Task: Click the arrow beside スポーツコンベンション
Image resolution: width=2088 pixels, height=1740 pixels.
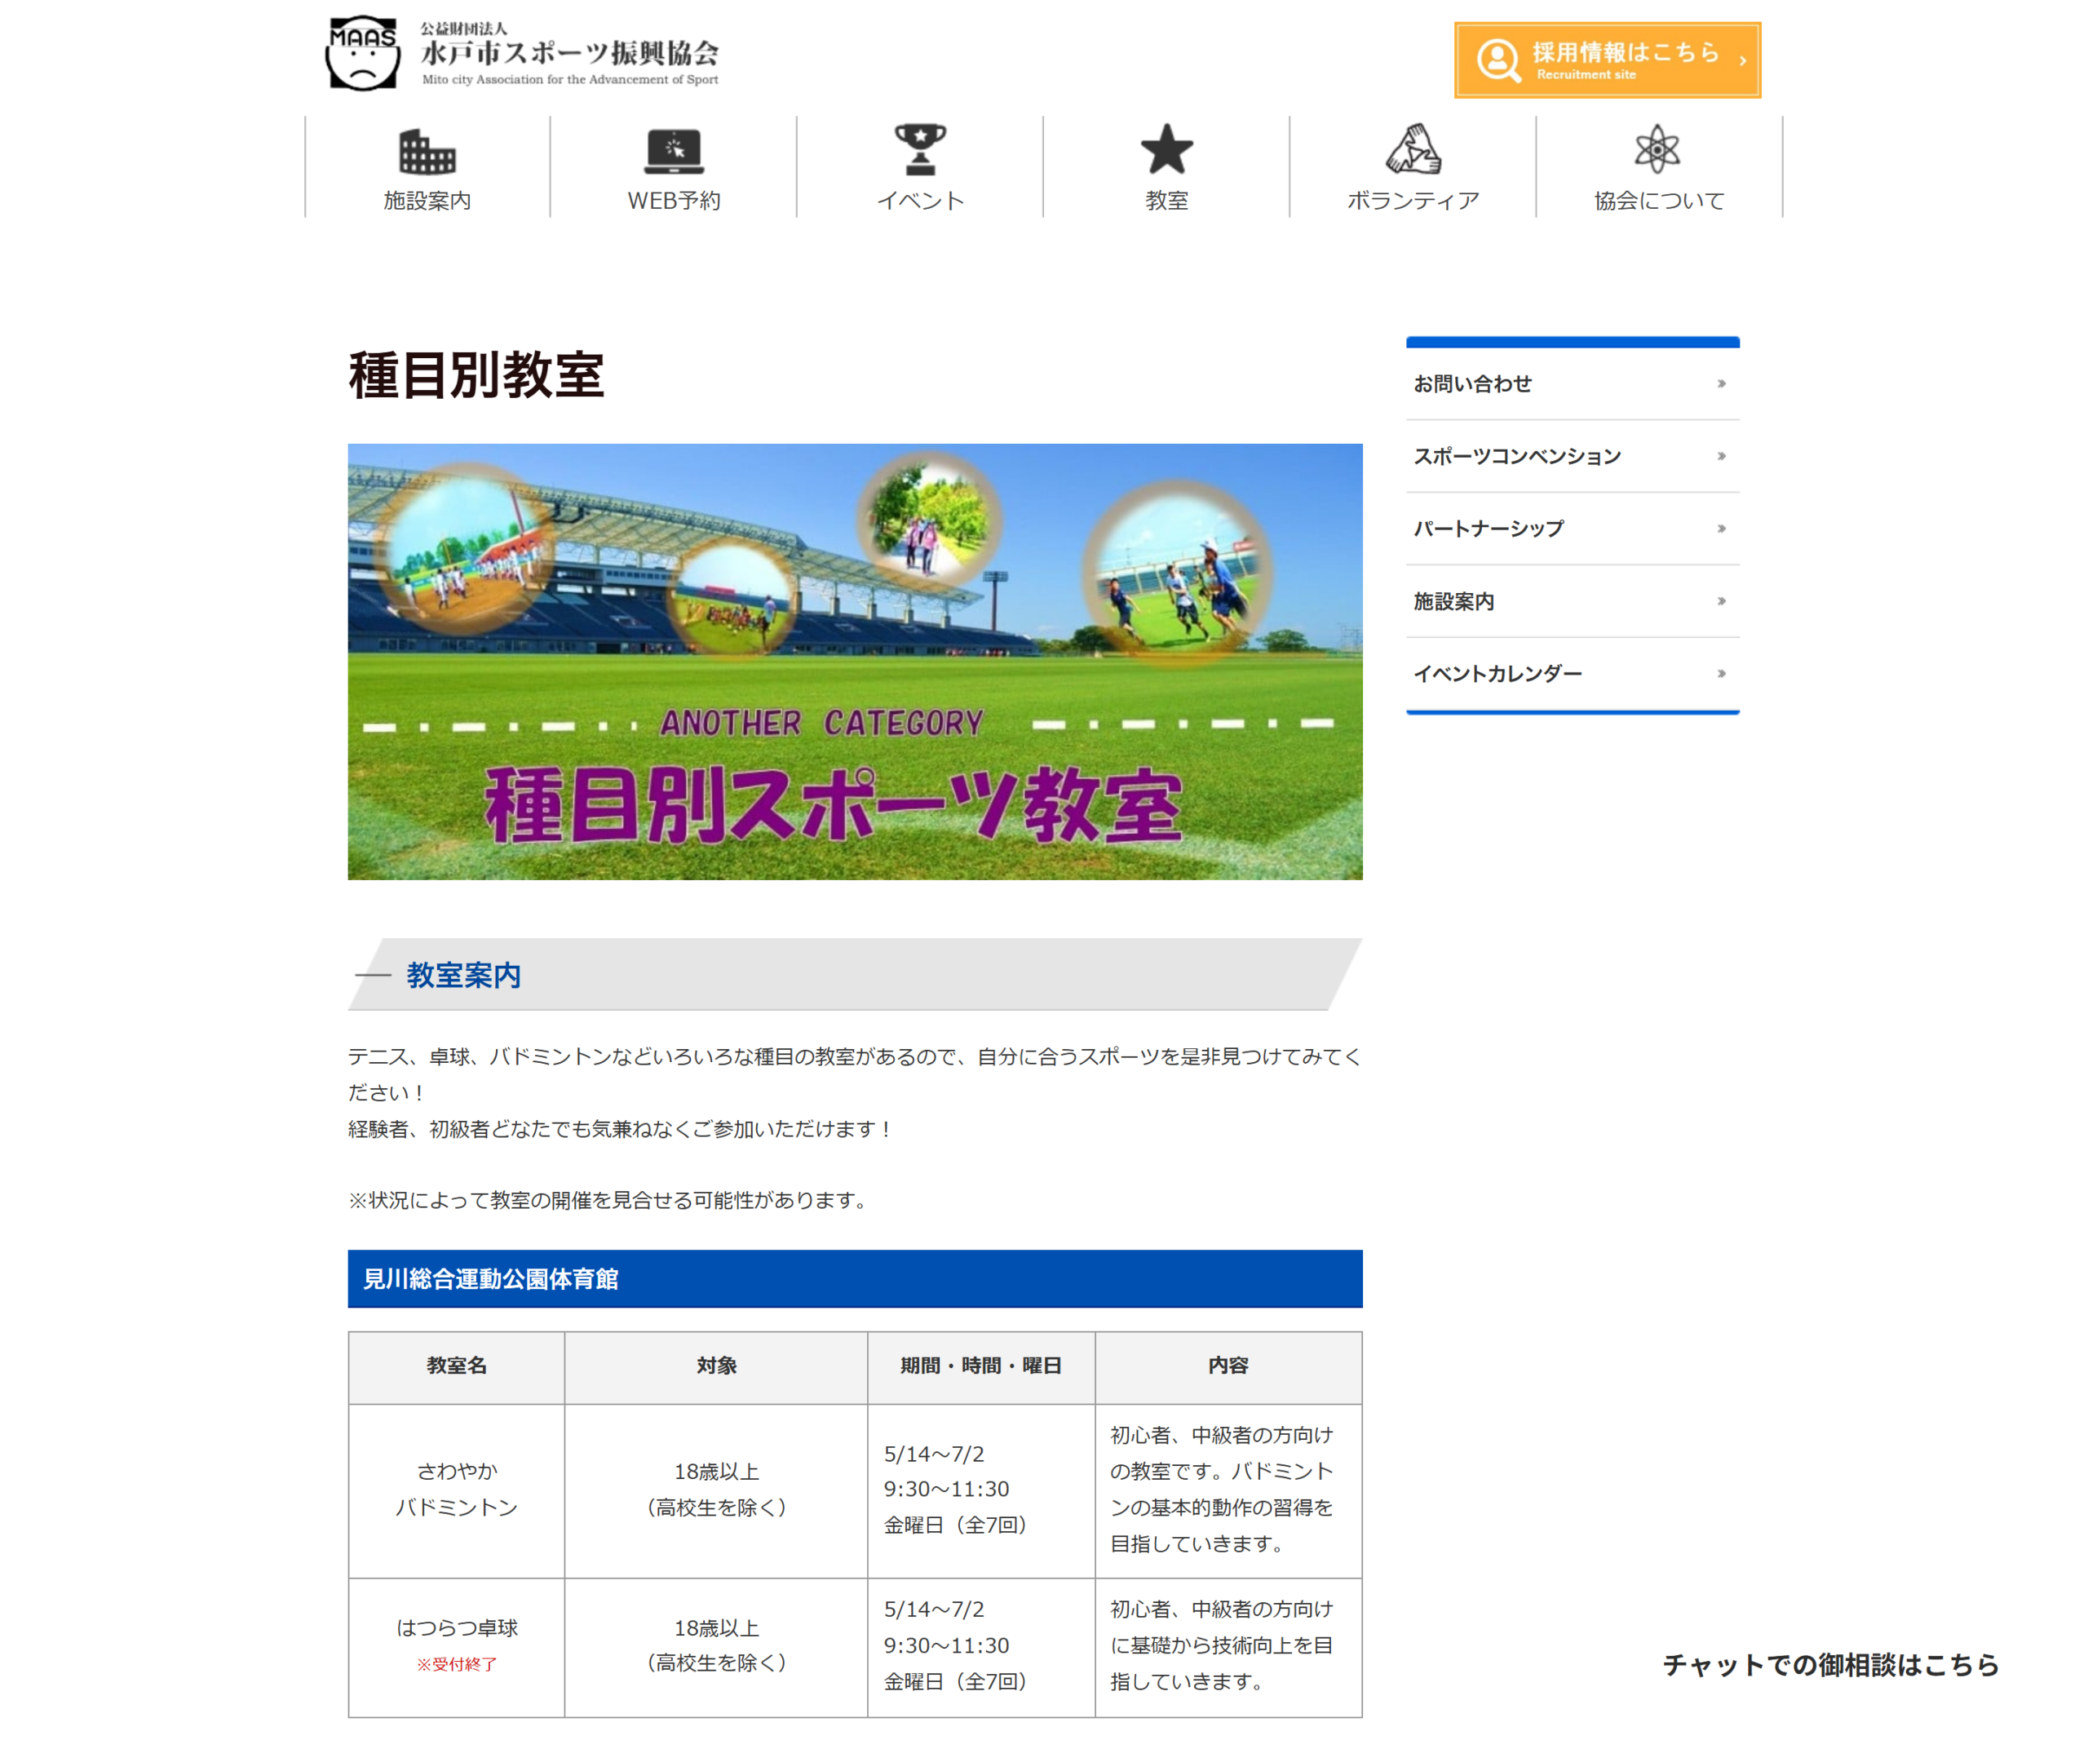Action: click(x=1721, y=456)
